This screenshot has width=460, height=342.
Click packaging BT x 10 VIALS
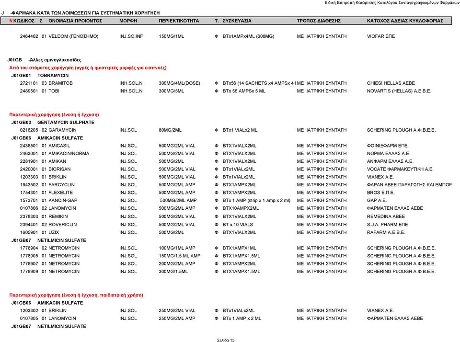[238, 225]
